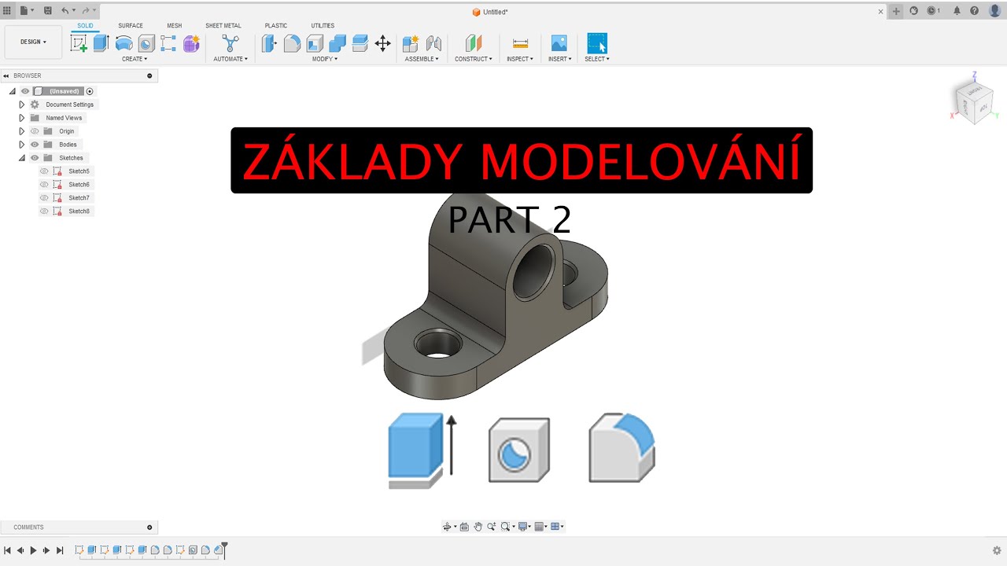
Task: Jump to the timeline end
Action: click(x=60, y=550)
